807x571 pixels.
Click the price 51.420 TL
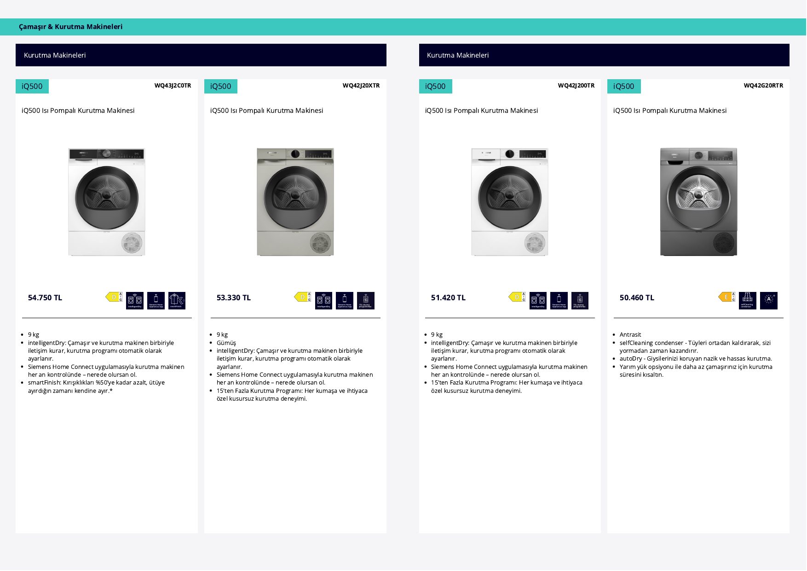click(x=448, y=298)
